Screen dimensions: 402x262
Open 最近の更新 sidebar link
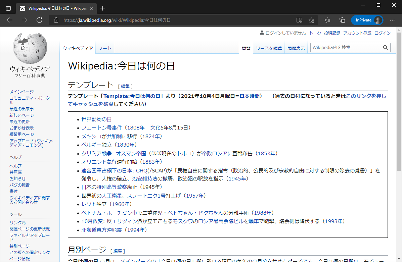click(19, 122)
